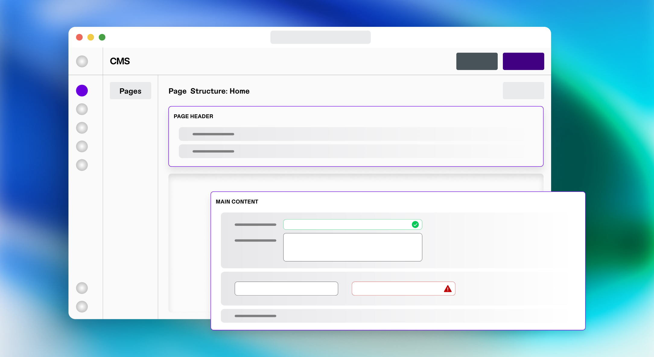Click the green checkmark validation icon
Viewport: 654px width, 357px height.
[415, 224]
